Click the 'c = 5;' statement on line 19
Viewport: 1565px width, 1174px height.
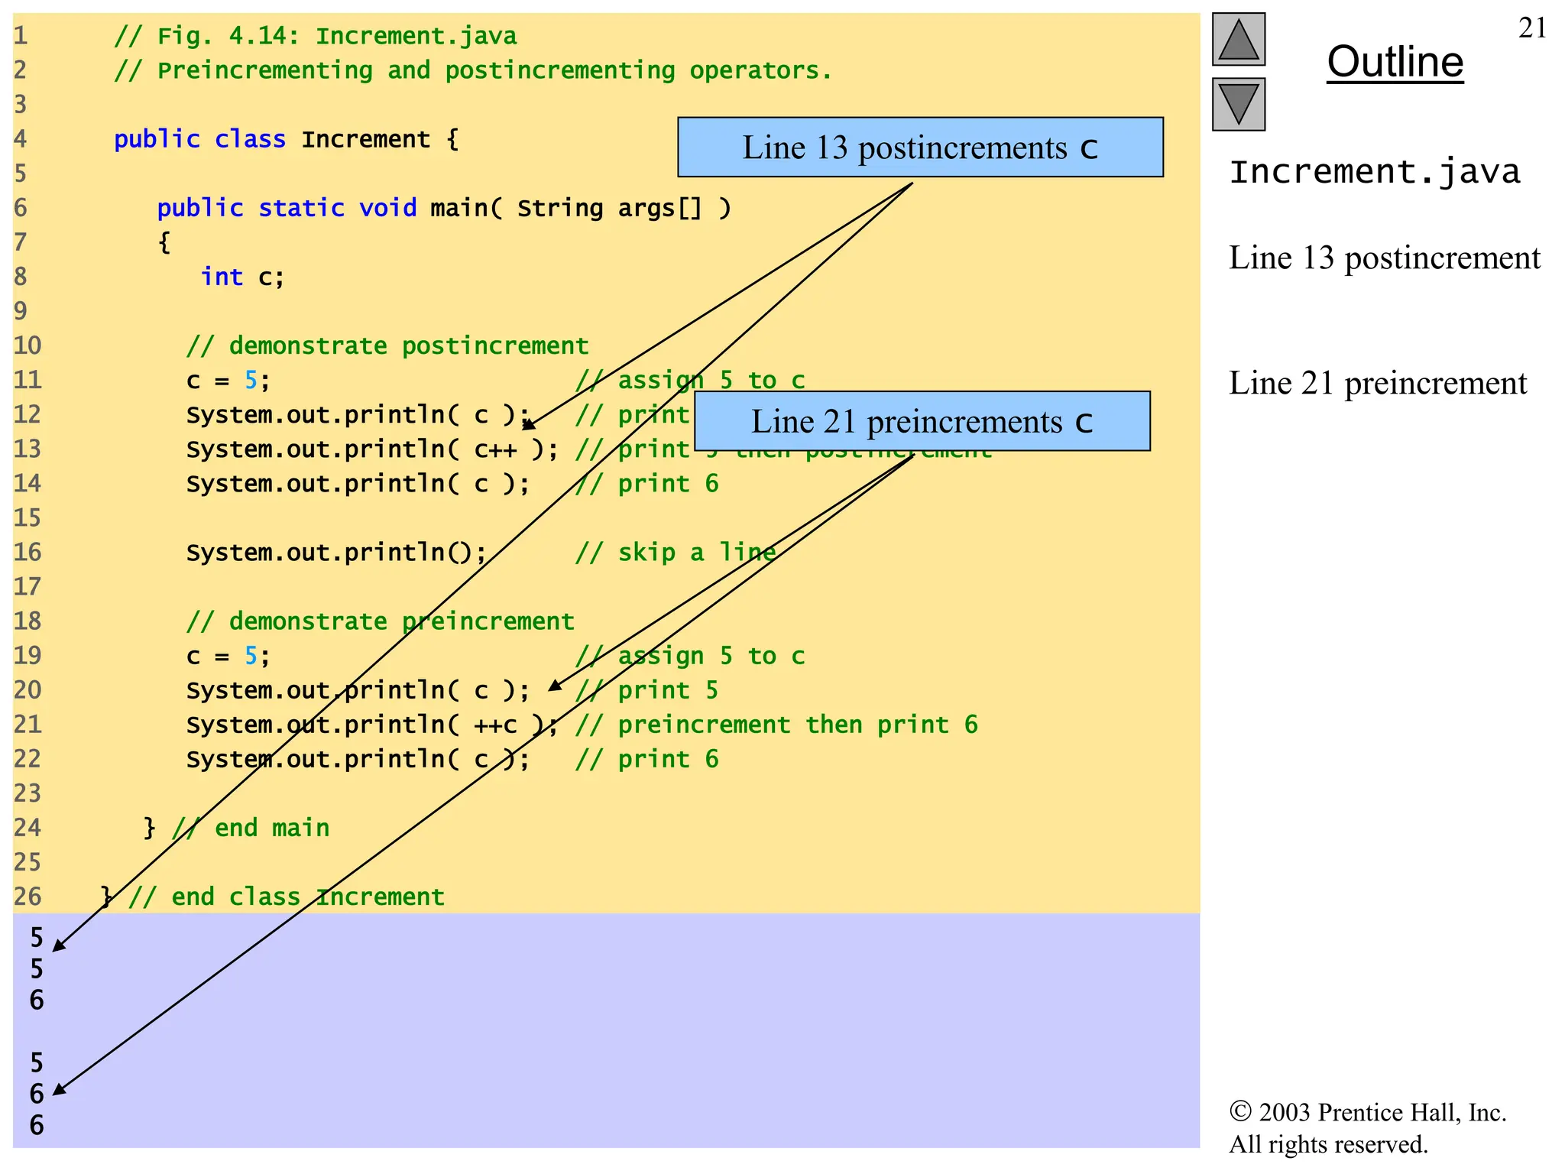click(x=228, y=656)
